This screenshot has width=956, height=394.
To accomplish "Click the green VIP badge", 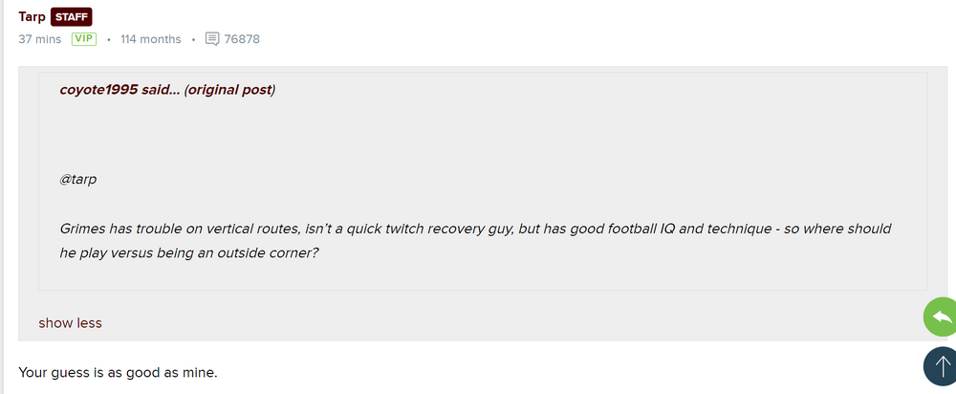I will pos(84,39).
